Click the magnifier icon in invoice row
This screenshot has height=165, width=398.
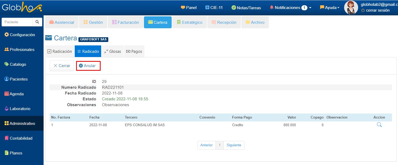[379, 125]
